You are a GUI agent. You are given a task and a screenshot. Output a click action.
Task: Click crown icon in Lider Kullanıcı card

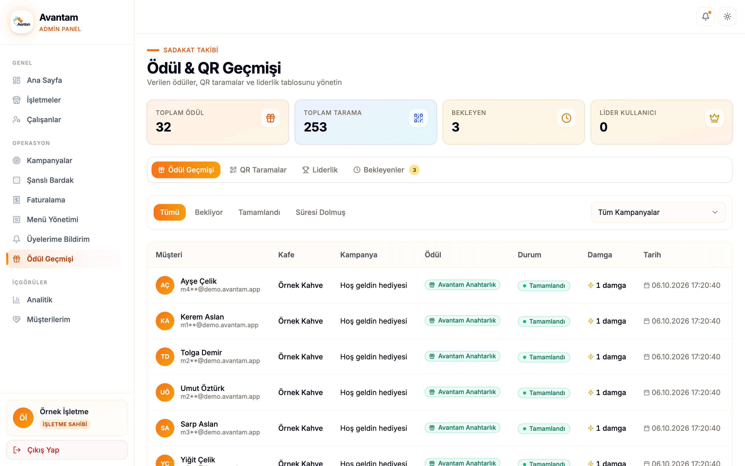[714, 118]
